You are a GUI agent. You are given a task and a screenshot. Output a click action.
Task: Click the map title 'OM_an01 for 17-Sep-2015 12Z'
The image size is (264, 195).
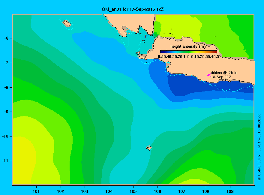coord(133,9)
